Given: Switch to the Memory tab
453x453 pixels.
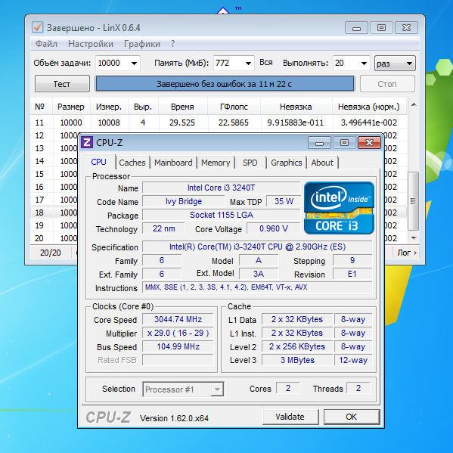Looking at the screenshot, I should [216, 163].
